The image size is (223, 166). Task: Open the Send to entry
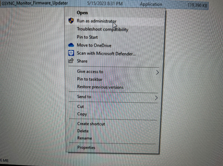coord(84,97)
